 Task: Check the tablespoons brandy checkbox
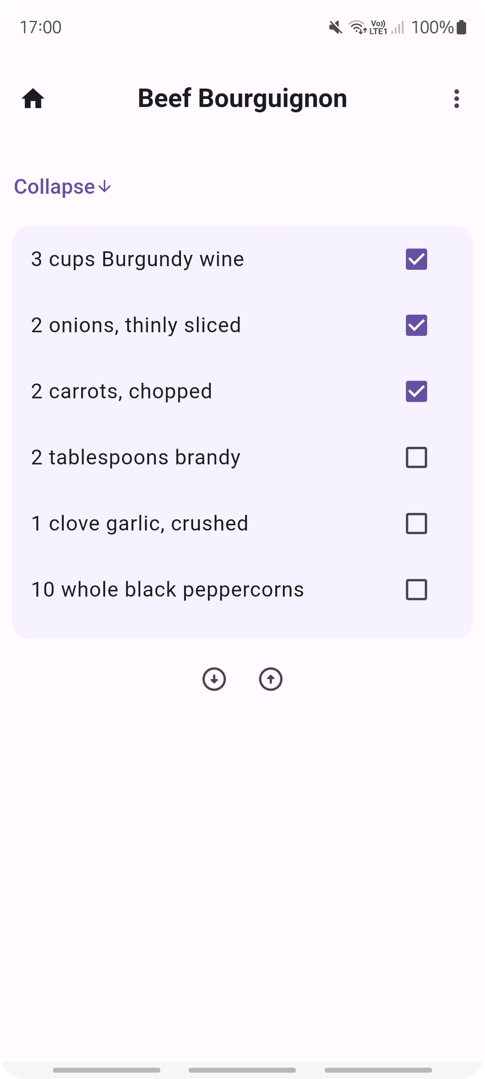click(x=416, y=457)
